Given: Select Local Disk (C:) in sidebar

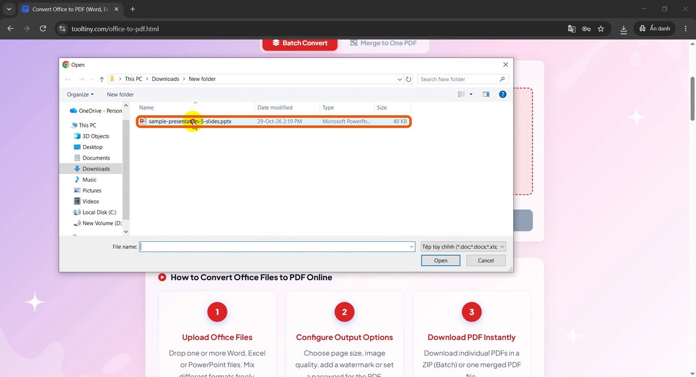Looking at the screenshot, I should click(x=95, y=212).
